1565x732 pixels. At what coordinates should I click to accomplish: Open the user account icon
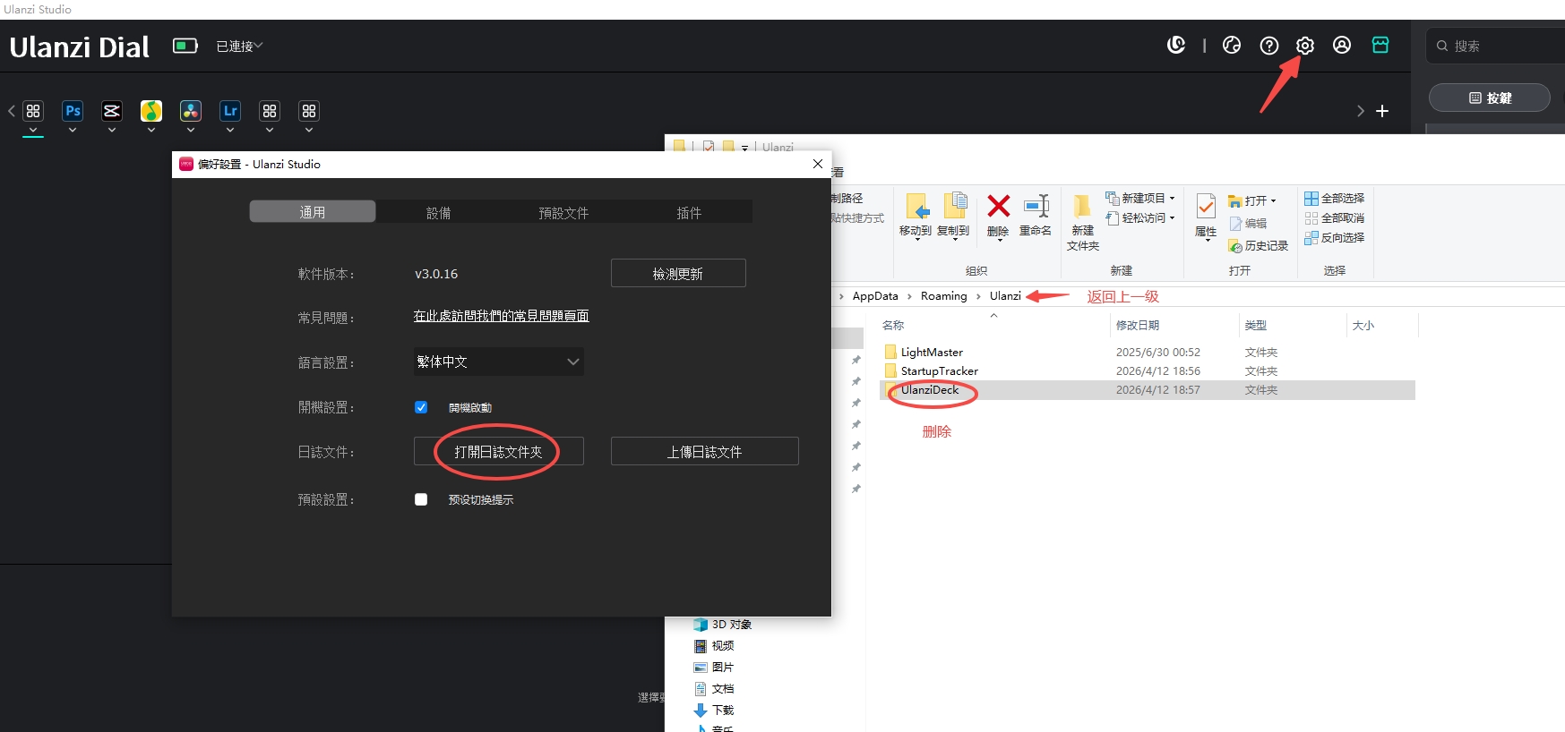point(1342,45)
